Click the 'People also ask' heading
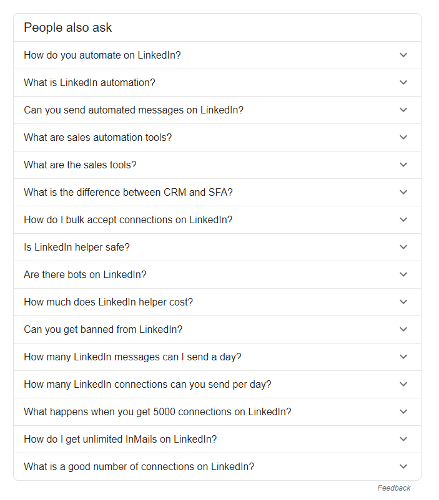 click(x=67, y=27)
